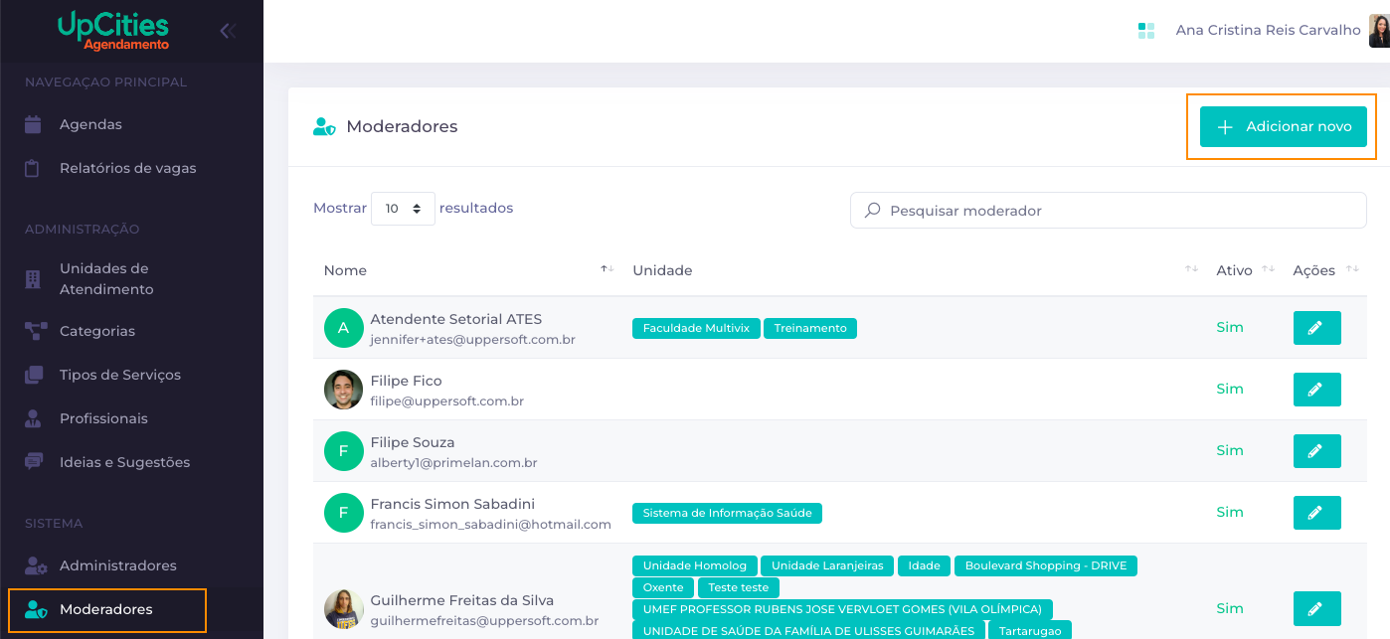Image resolution: width=1390 pixels, height=639 pixels.
Task: Click the Idade tag
Action: pos(924,565)
